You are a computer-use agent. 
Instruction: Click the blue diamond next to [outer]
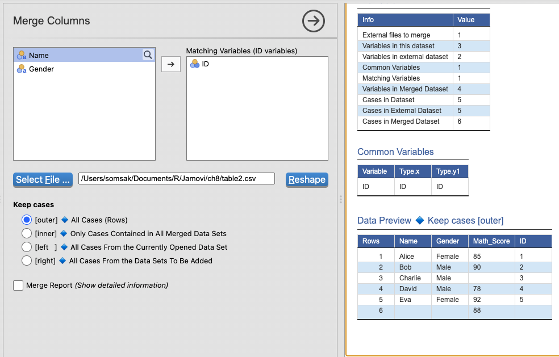[x=64, y=220]
